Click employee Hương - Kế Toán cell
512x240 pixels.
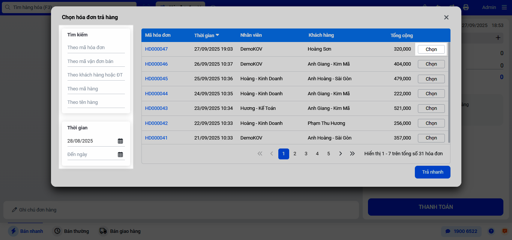pyautogui.click(x=258, y=108)
